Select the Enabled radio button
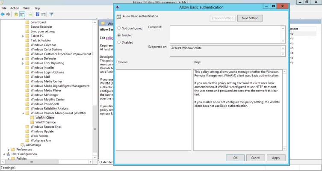The image size is (322, 171). [119, 35]
